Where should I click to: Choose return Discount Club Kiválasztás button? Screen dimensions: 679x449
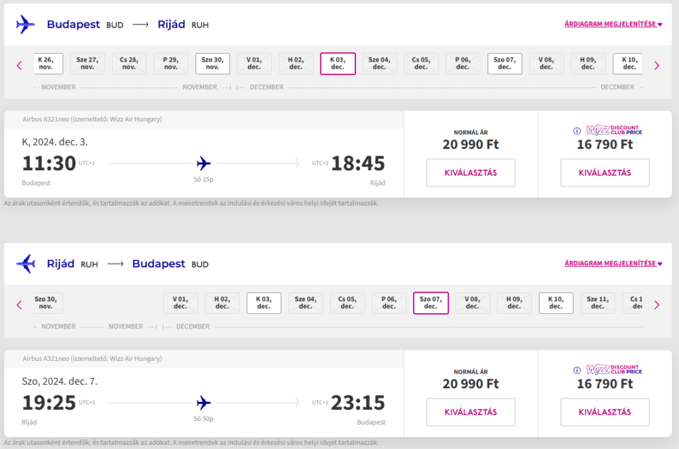pyautogui.click(x=604, y=412)
